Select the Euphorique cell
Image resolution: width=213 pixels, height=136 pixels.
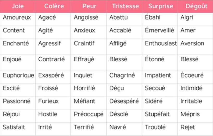(18, 75)
